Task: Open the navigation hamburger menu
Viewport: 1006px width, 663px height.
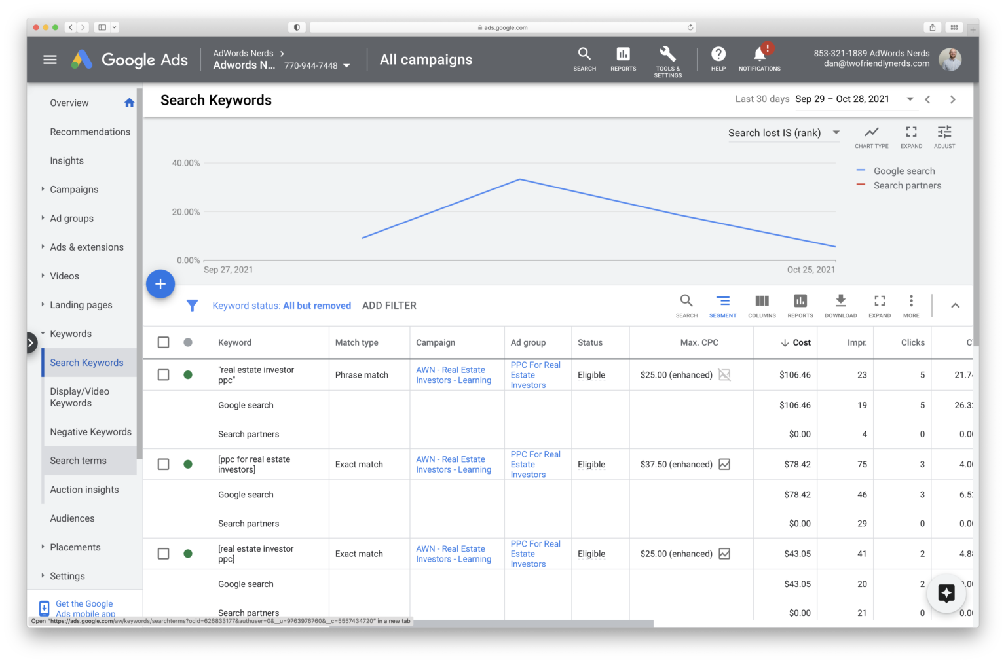Action: pos(50,59)
